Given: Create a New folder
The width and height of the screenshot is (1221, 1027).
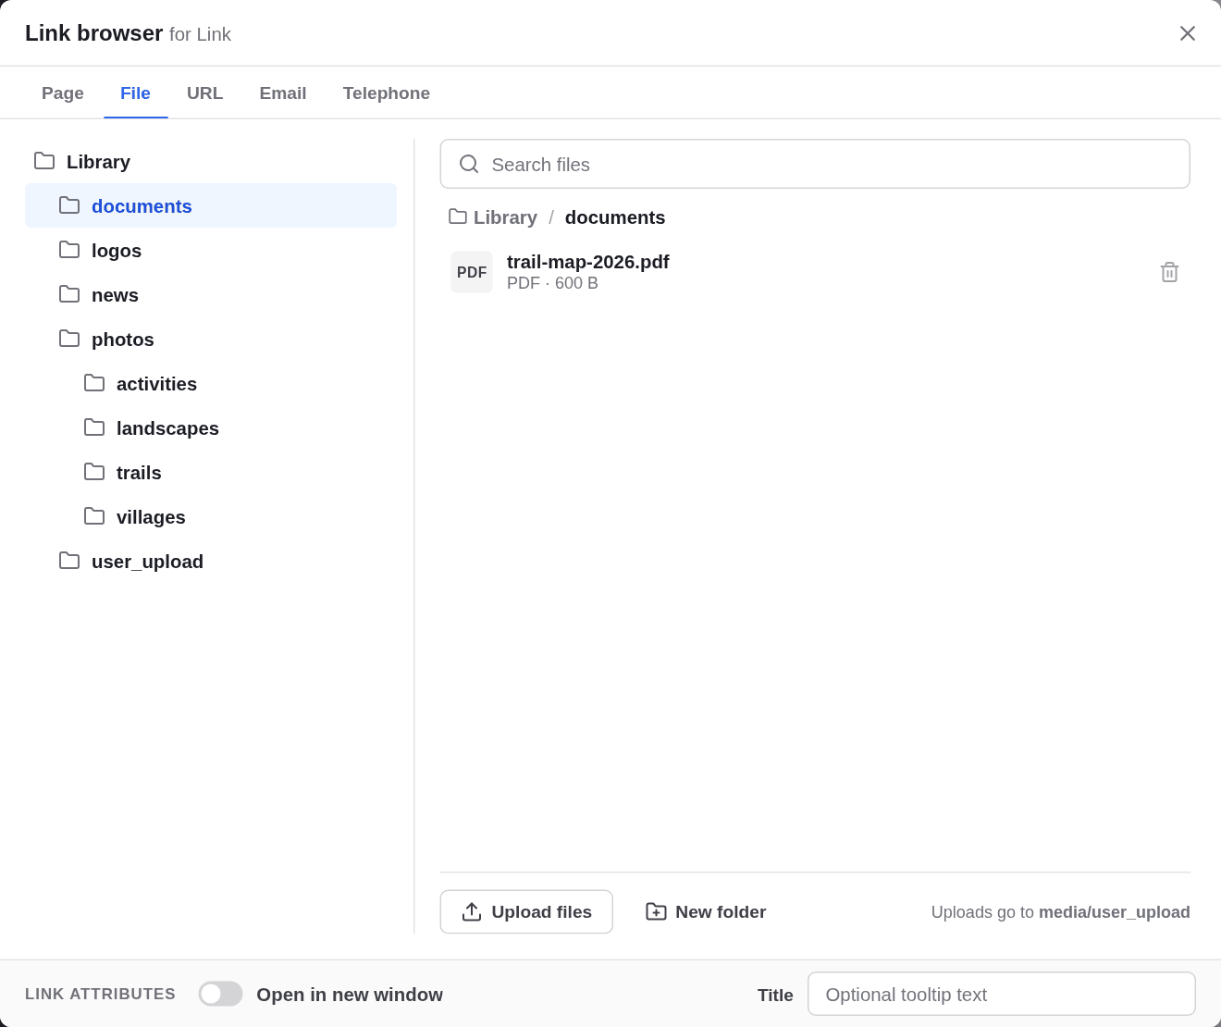Looking at the screenshot, I should (706, 912).
